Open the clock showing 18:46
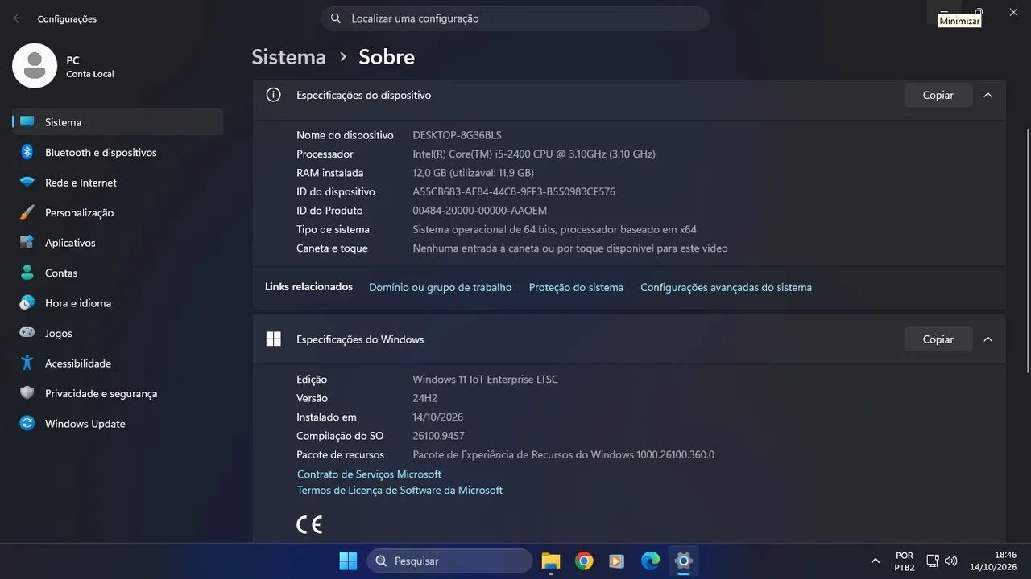This screenshot has height=579, width=1031. [993, 561]
